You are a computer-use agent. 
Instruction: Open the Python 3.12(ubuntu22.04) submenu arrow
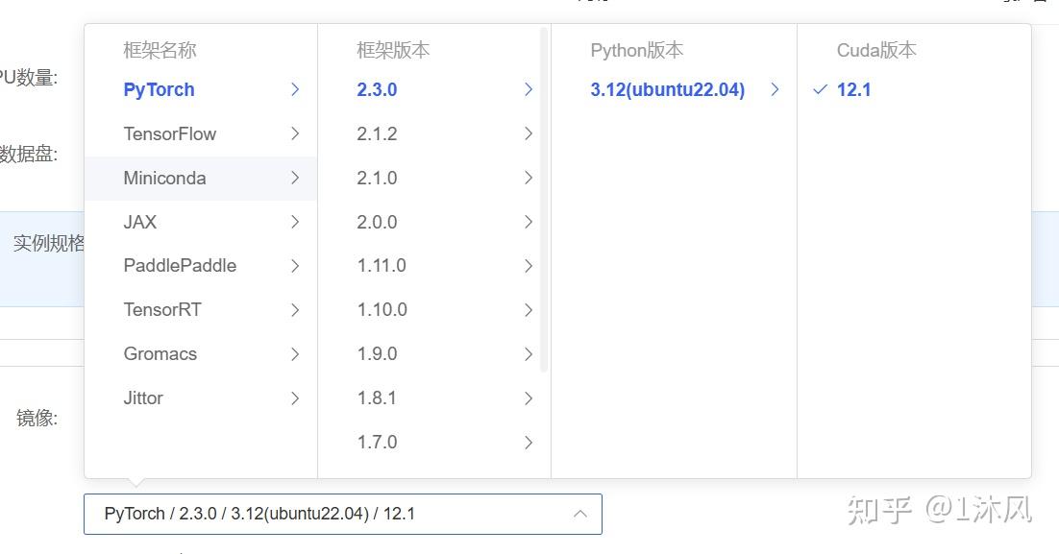pos(775,89)
